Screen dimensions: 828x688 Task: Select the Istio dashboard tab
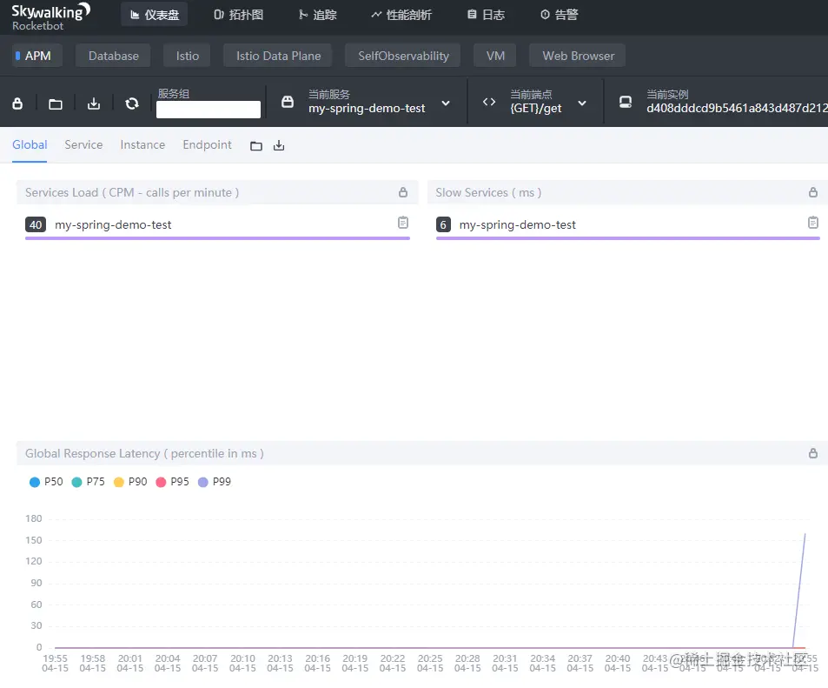(187, 56)
